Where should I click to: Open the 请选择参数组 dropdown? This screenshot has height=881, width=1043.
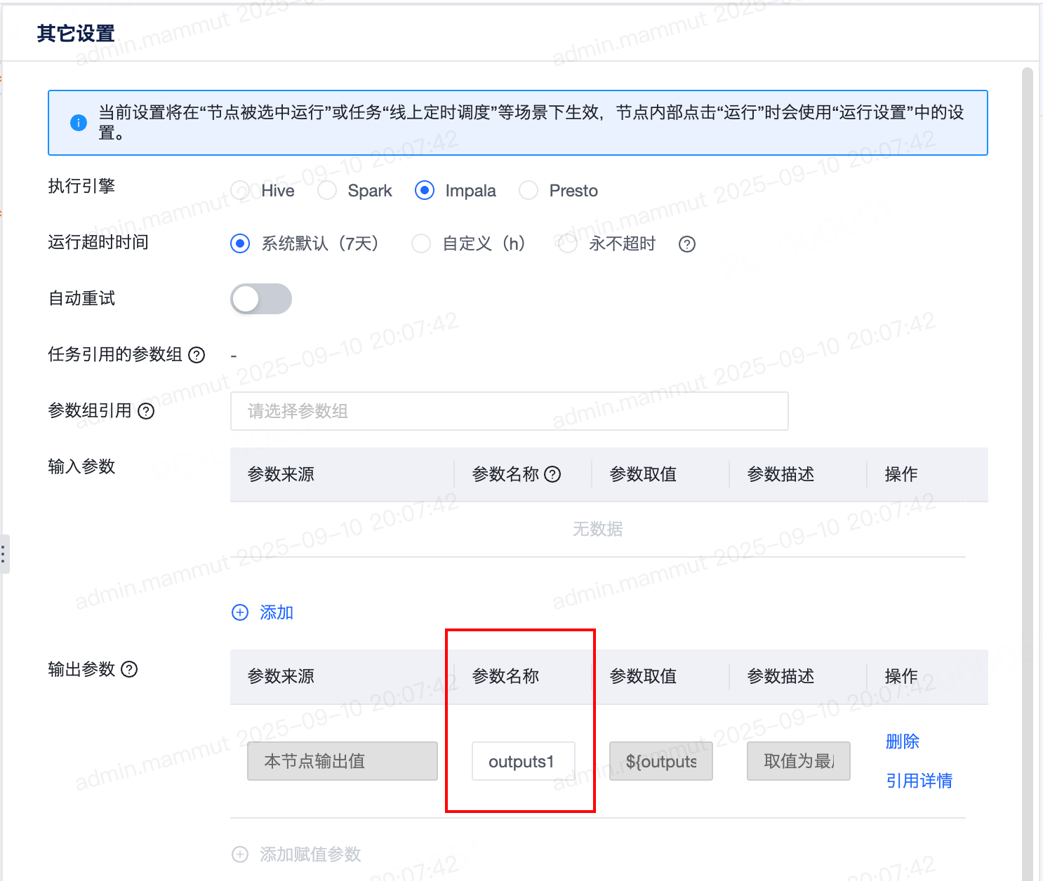click(509, 411)
